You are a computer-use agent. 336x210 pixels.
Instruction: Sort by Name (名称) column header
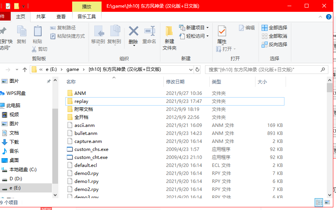point(71,82)
